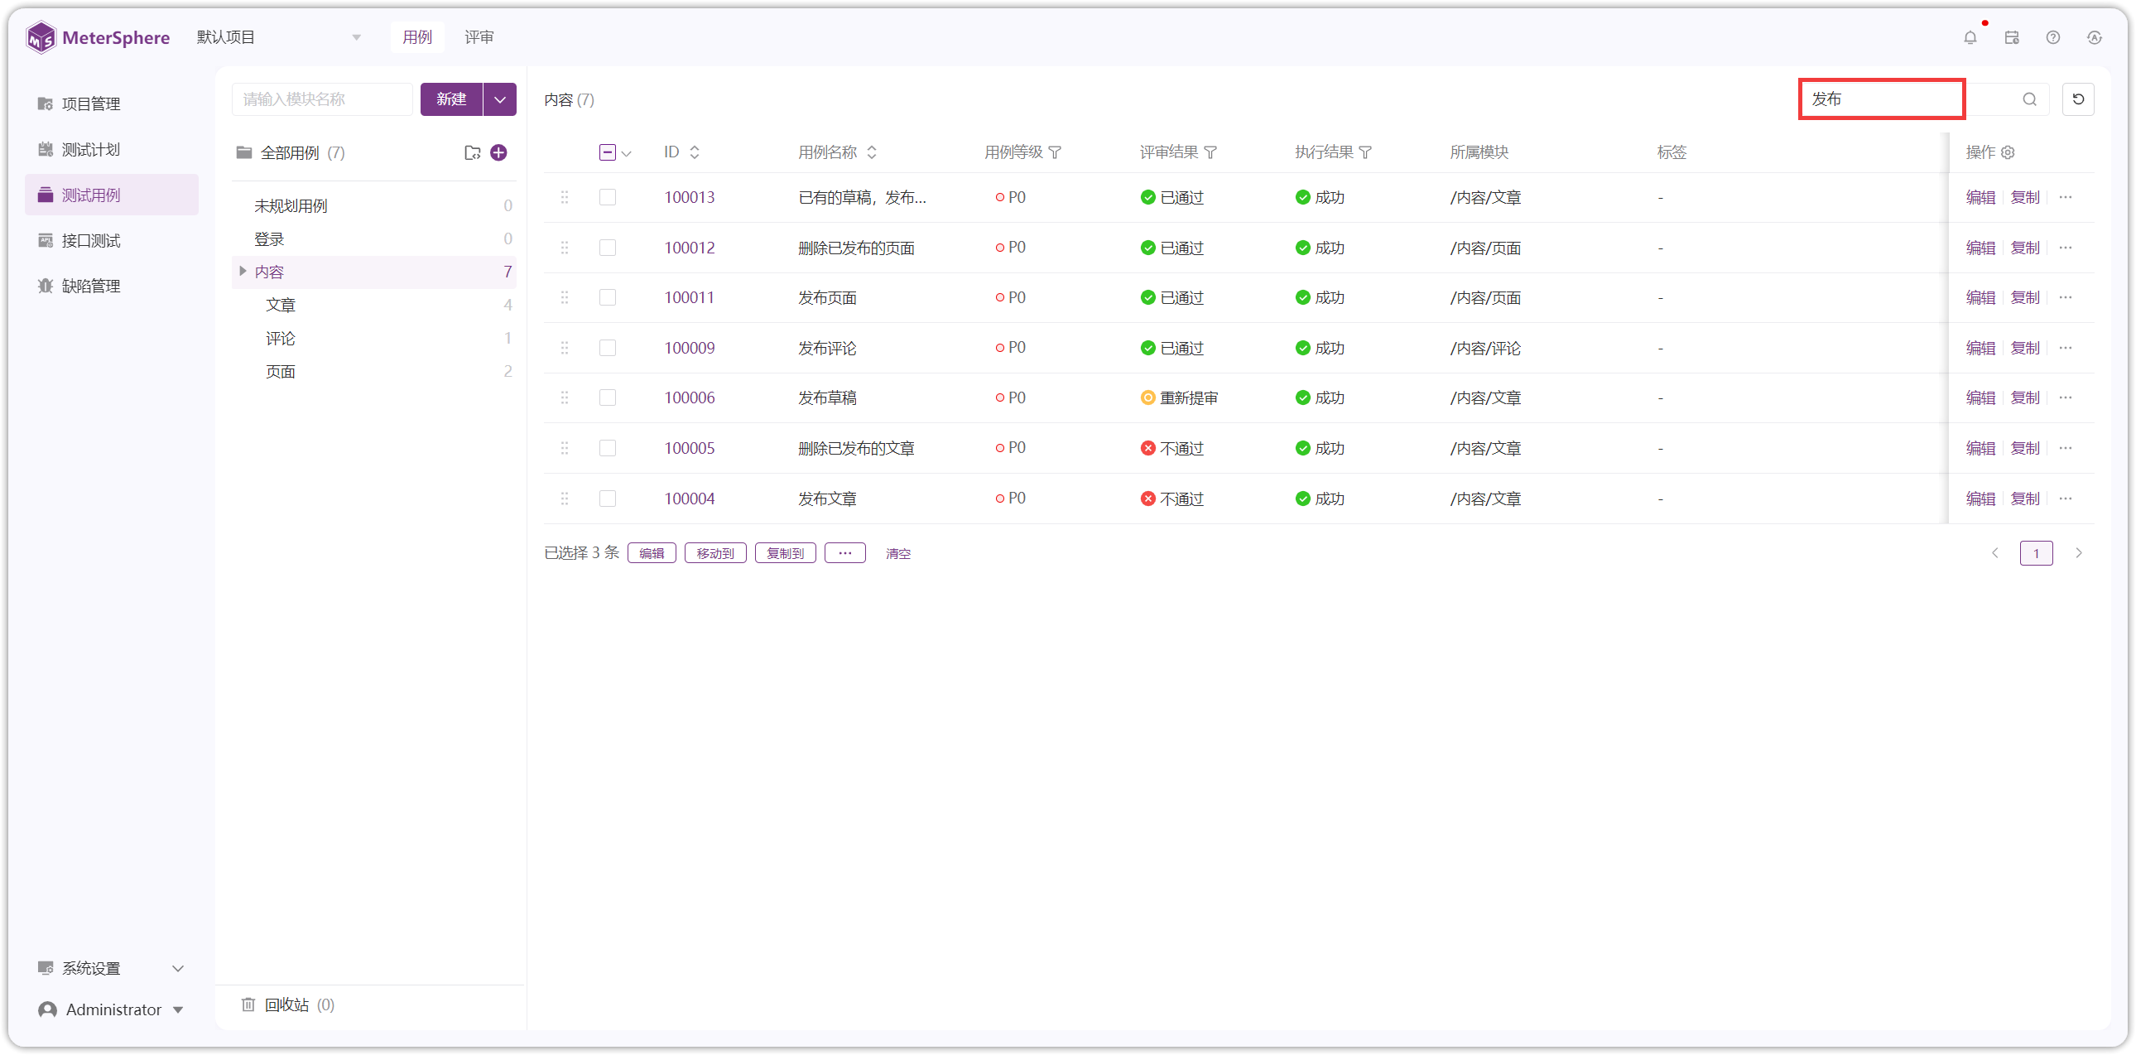Open the 默认项目 project dropdown

pos(280,37)
